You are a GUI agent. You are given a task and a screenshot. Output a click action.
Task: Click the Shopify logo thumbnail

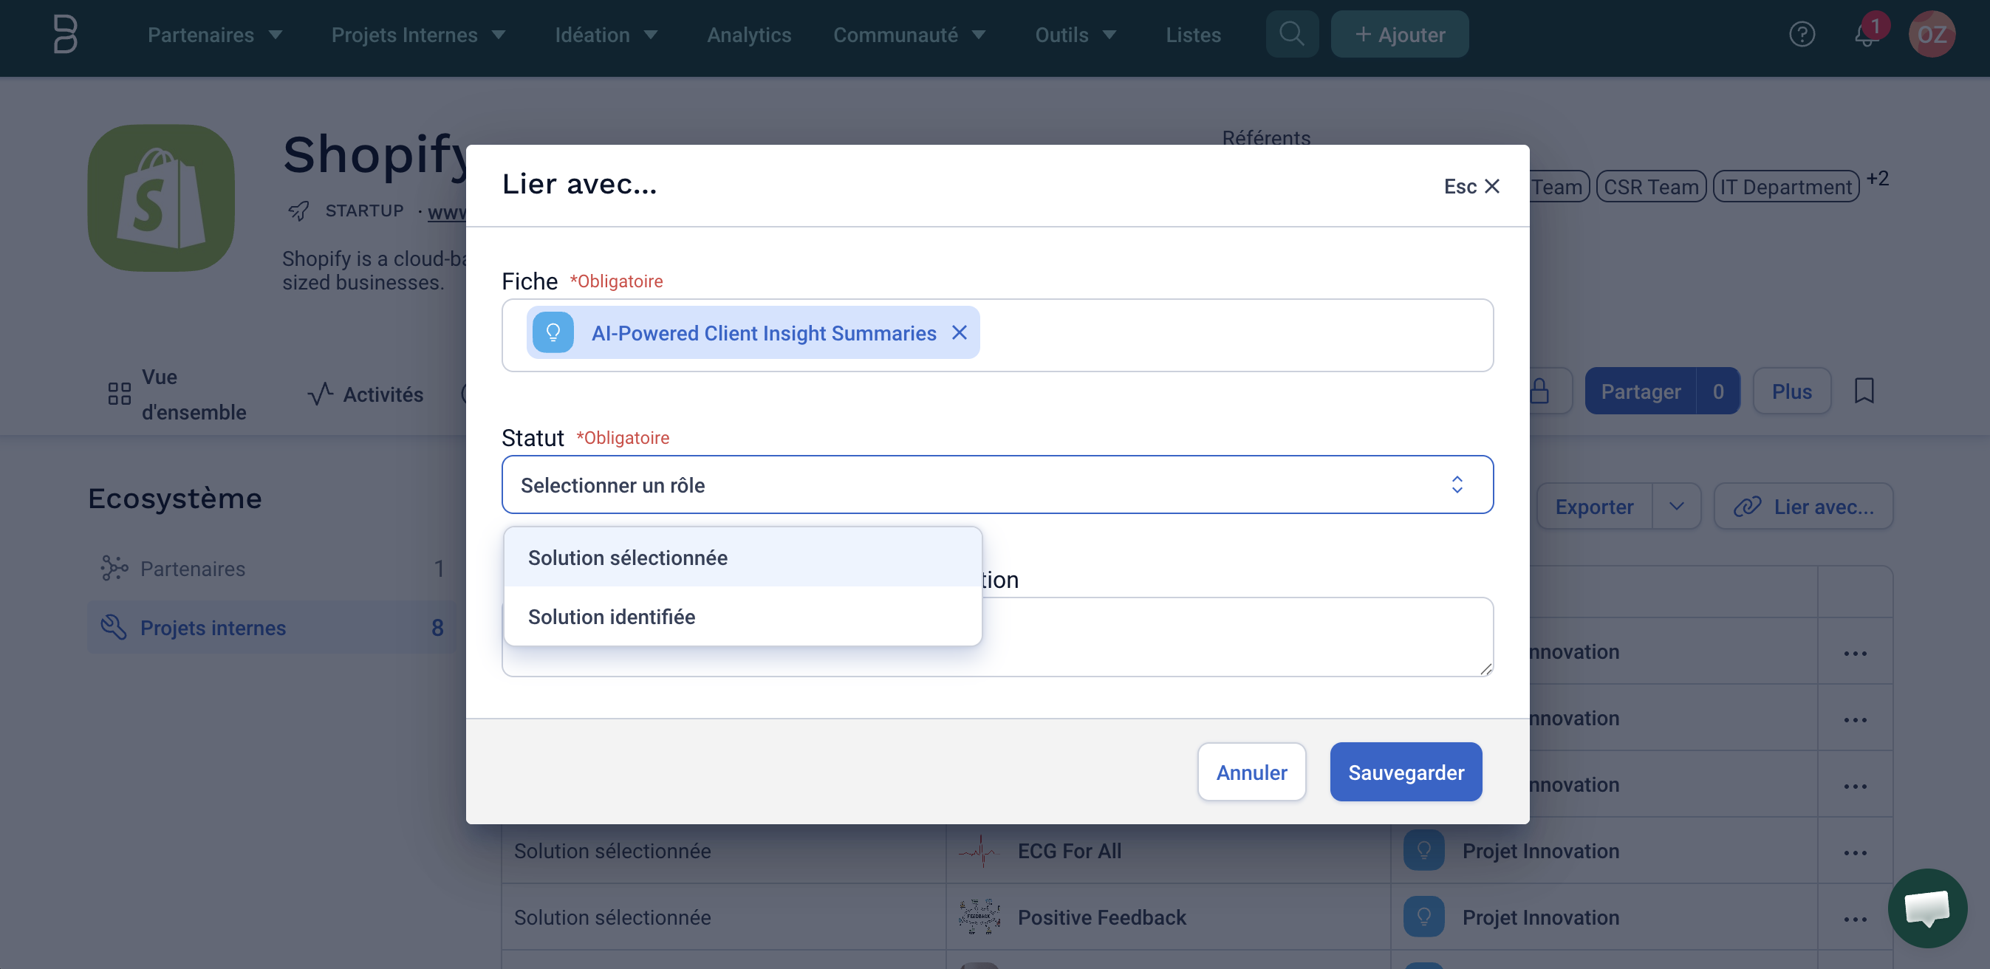161,198
